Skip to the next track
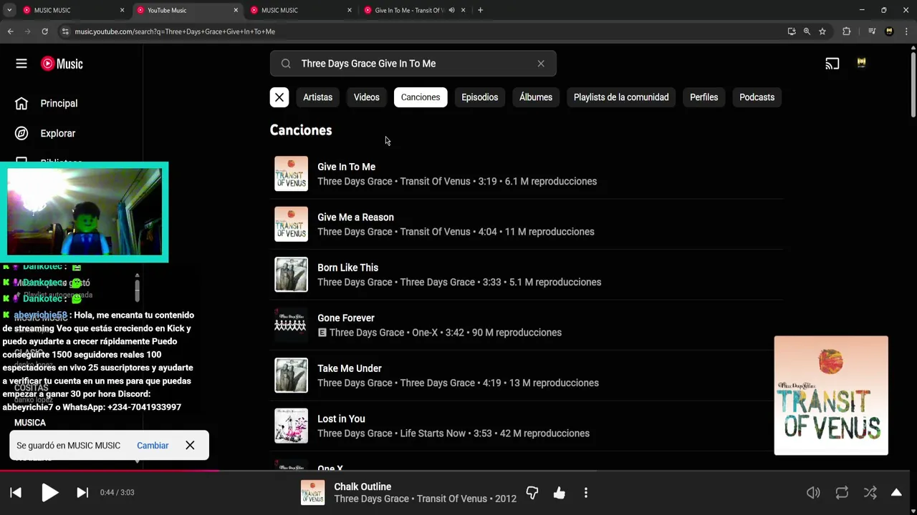Screen dimensions: 917x515 (82, 493)
